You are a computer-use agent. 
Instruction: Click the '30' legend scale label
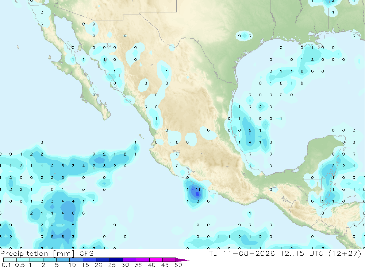pos(125,265)
